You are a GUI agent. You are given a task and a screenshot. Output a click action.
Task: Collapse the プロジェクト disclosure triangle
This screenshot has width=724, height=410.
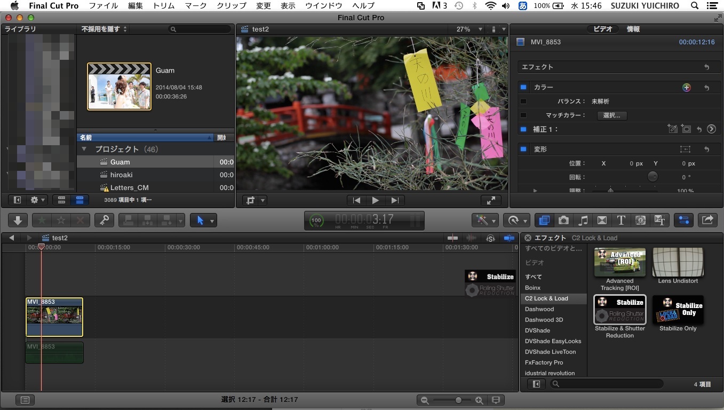point(84,149)
